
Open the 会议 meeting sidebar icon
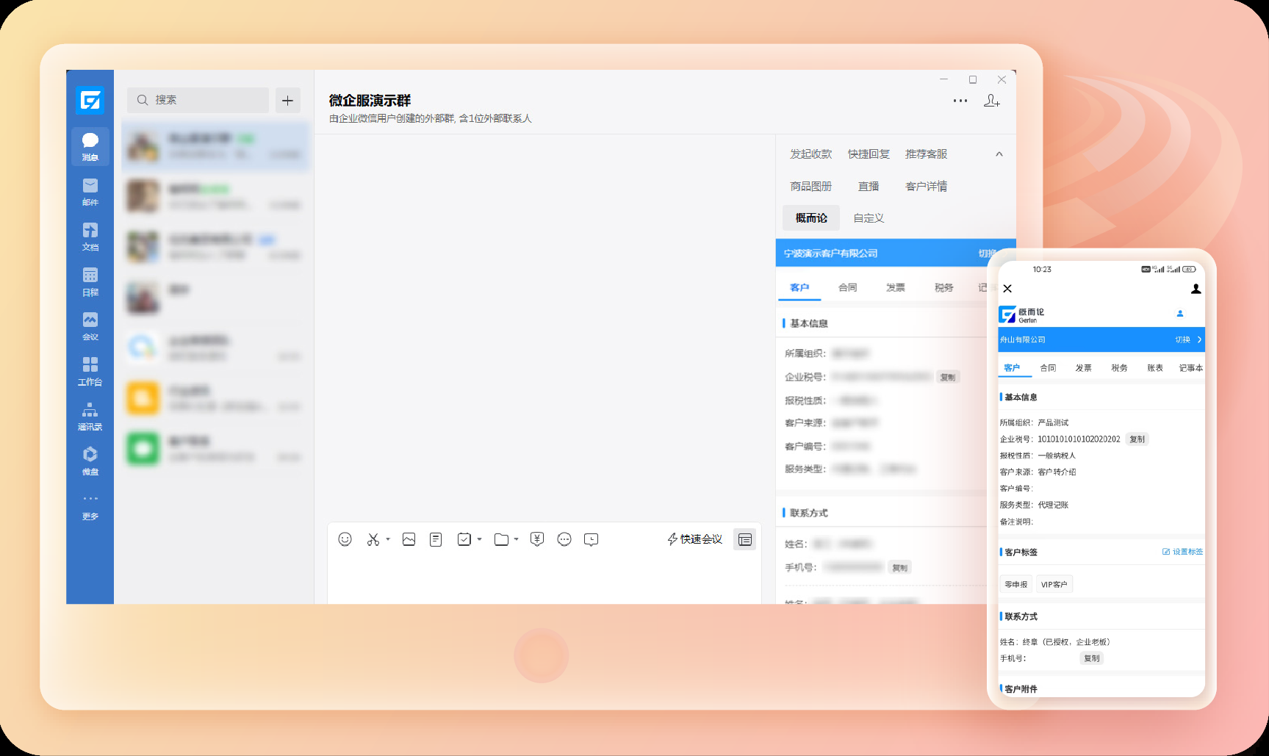click(x=90, y=326)
